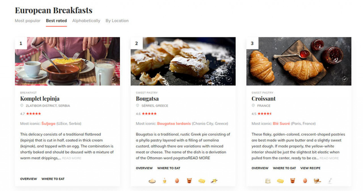Open the Bougatsa pastry photo

click(183, 61)
